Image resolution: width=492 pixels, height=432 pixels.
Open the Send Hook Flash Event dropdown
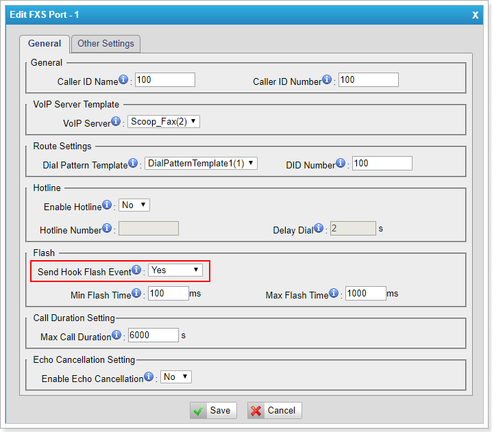click(x=175, y=270)
